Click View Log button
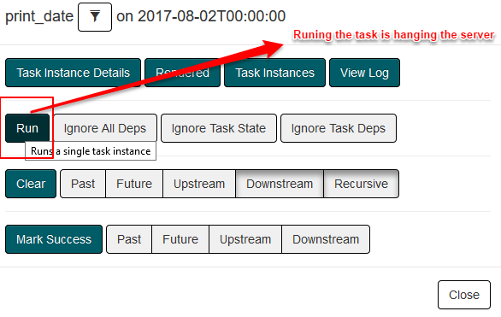The image size is (501, 317). click(x=364, y=73)
